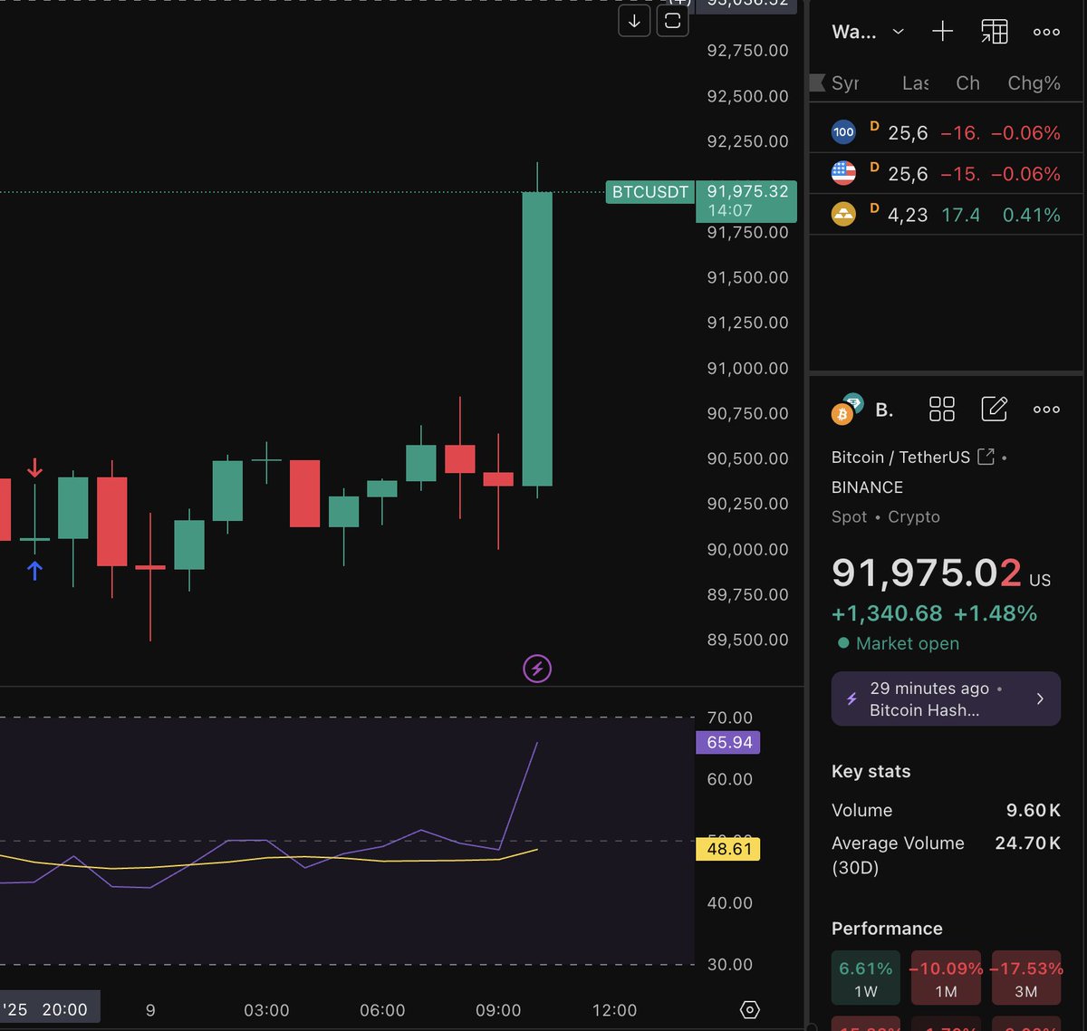Image resolution: width=1087 pixels, height=1031 pixels.
Task: Open the grid layout icon in details panel
Action: (942, 410)
